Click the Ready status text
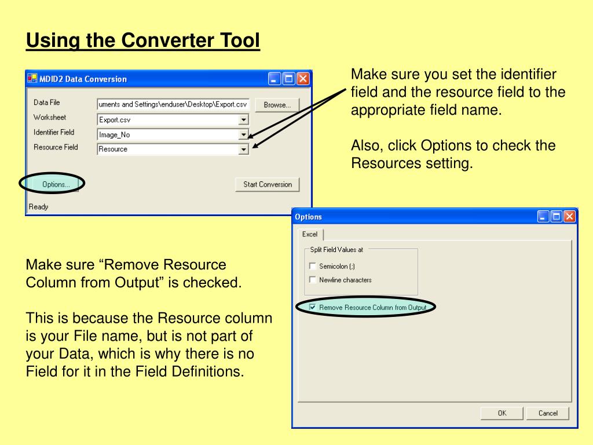 [x=39, y=207]
